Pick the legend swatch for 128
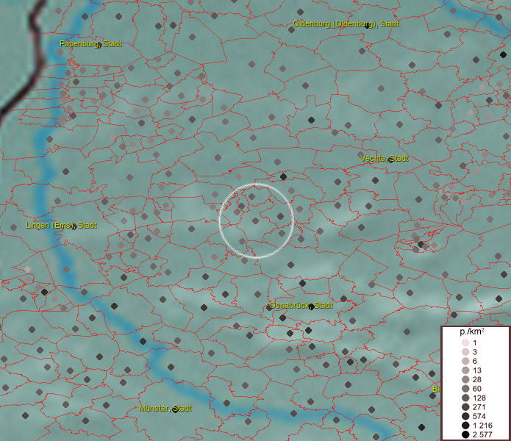Screen dimensions: 511x441 (x=465, y=398)
